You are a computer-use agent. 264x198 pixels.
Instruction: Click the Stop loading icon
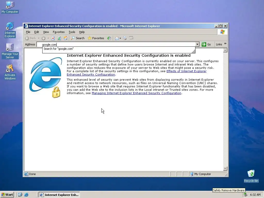tap(53, 38)
